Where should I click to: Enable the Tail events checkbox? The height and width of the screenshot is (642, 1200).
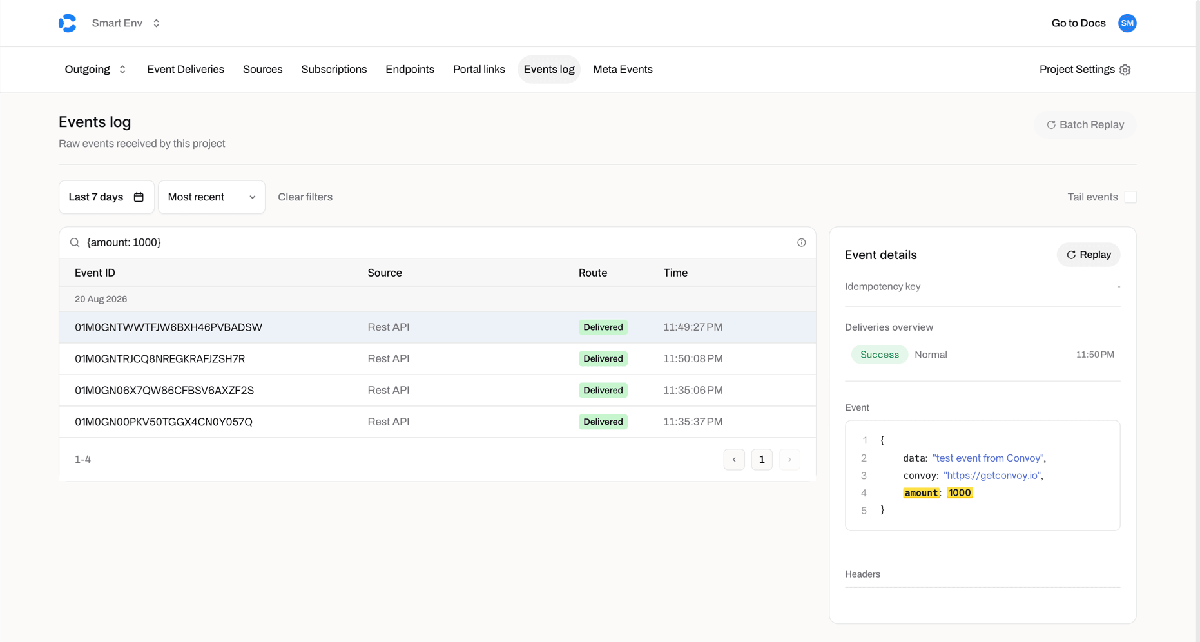tap(1130, 197)
